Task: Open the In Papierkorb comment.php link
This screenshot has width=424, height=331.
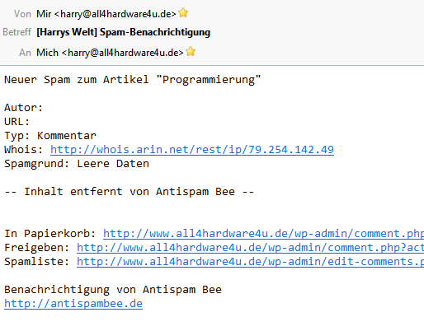Action: 263,234
